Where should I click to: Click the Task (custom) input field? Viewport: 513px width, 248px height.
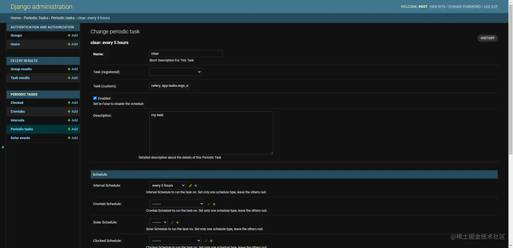[x=170, y=86]
